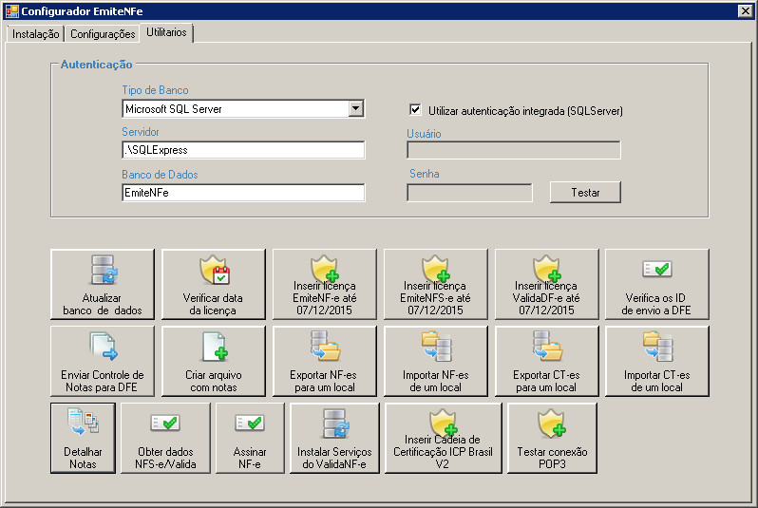Click the Banco de Dados input field

coord(243,193)
